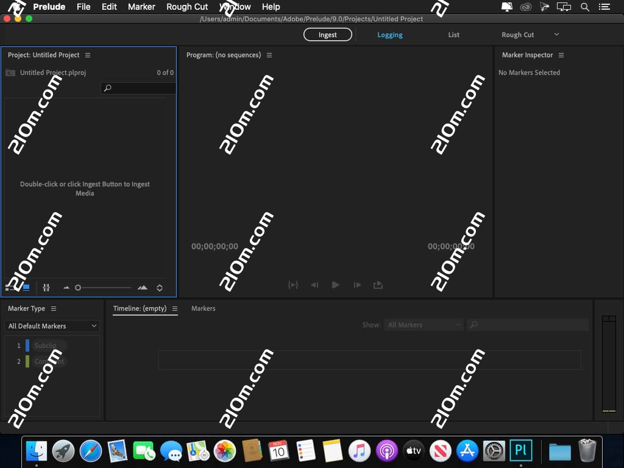Click the empty timeline track area

coord(370,360)
